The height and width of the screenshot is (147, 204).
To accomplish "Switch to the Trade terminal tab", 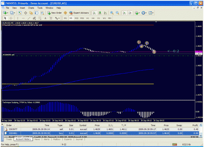I will [9, 139].
